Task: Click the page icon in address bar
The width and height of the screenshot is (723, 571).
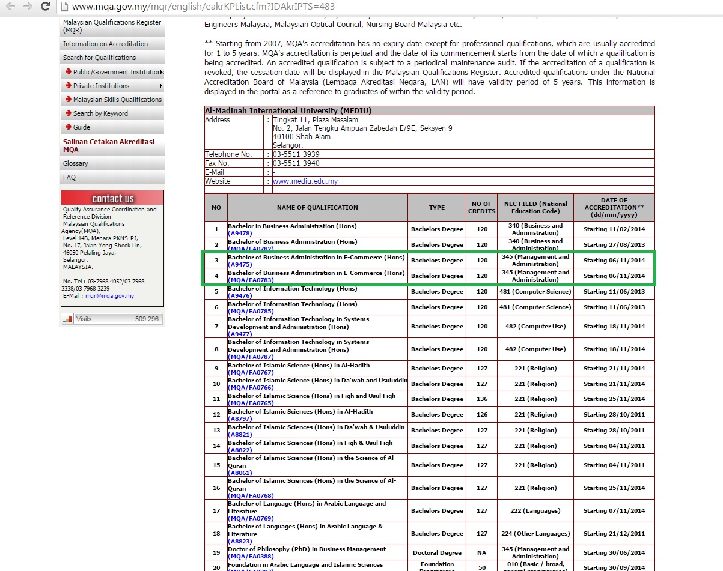Action: pos(65,7)
